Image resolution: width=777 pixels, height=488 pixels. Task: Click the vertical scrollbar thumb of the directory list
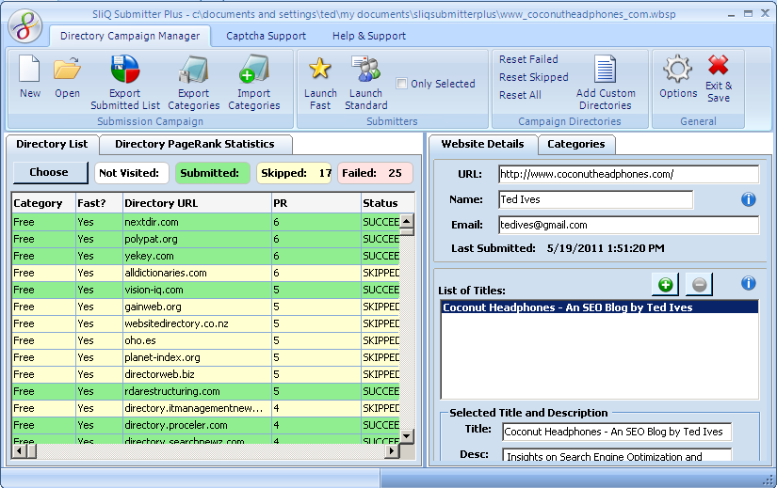[x=407, y=231]
